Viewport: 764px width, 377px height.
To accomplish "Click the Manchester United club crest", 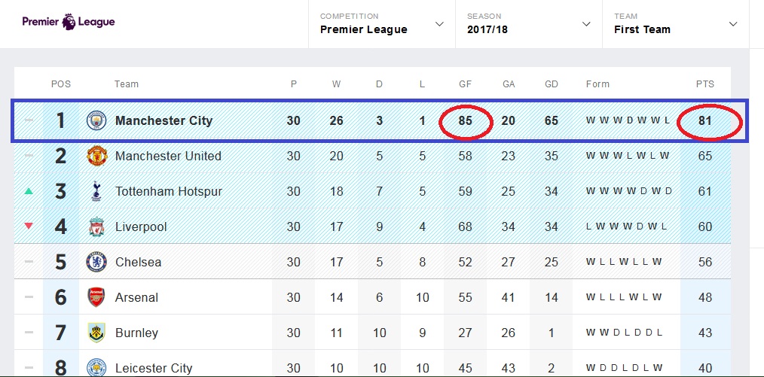I will 96,156.
